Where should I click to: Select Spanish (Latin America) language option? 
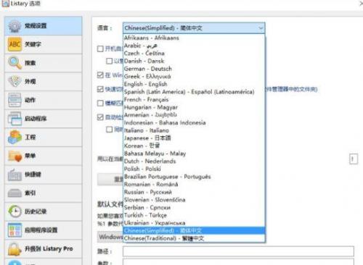point(194,92)
